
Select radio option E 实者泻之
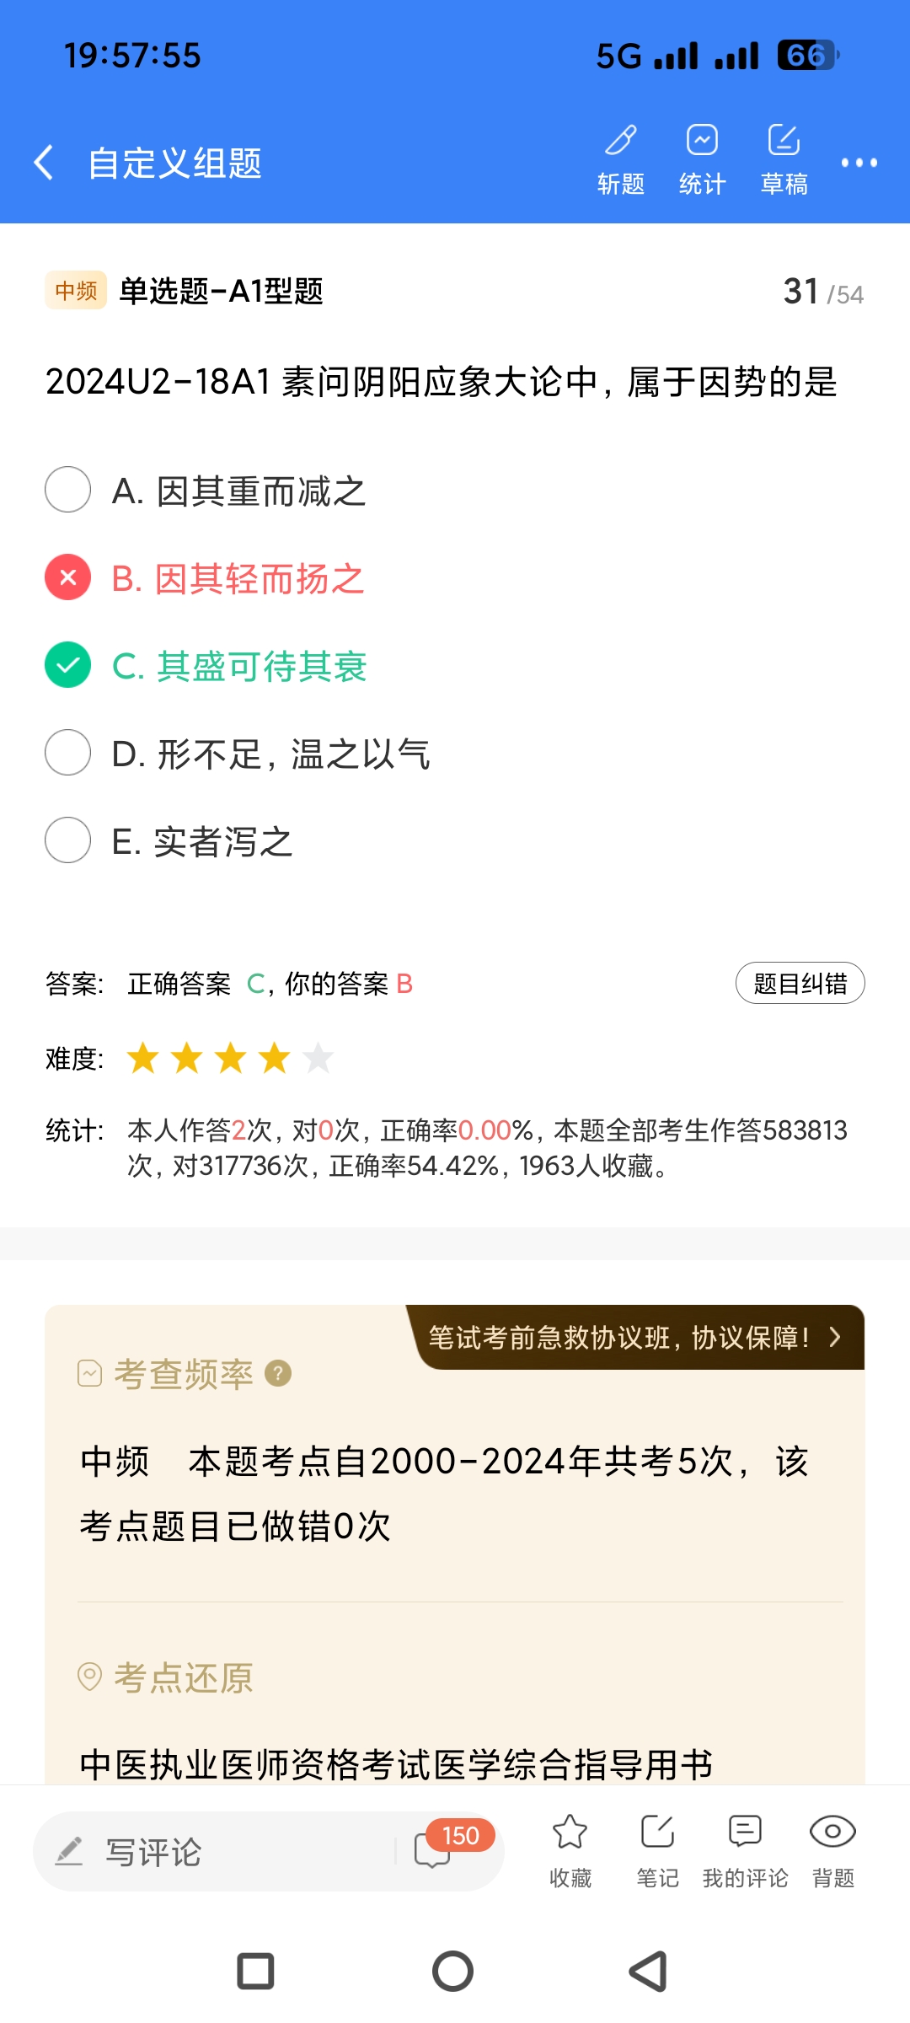coord(67,840)
